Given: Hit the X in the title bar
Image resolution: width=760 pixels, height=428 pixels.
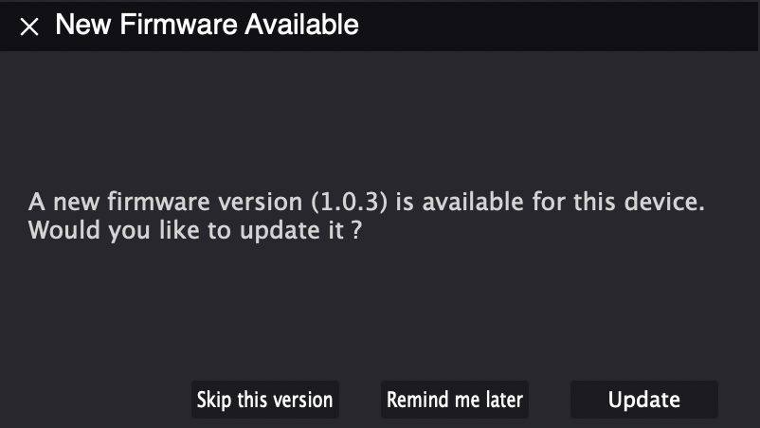Looking at the screenshot, I should pos(29,27).
